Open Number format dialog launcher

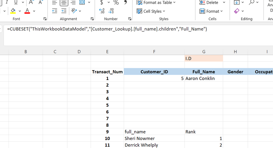click(x=130, y=19)
